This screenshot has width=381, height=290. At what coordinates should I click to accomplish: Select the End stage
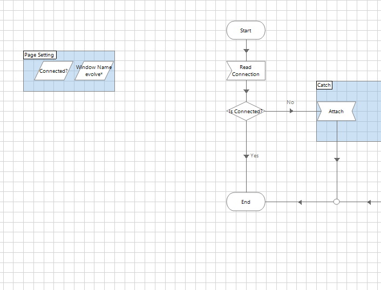tap(246, 202)
